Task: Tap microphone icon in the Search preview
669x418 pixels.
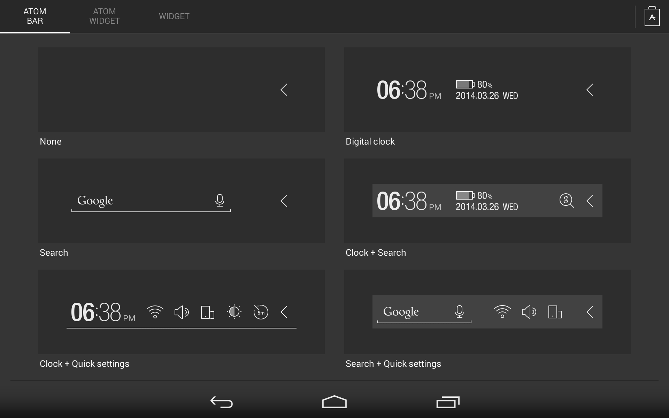Action: click(x=220, y=200)
